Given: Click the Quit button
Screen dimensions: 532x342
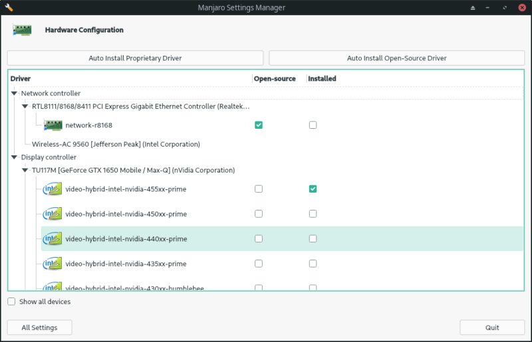Looking at the screenshot, I should (x=492, y=327).
